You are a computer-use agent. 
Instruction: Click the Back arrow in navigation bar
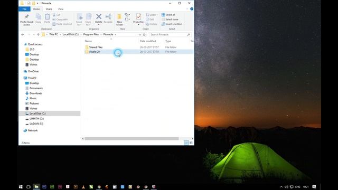(x=23, y=34)
